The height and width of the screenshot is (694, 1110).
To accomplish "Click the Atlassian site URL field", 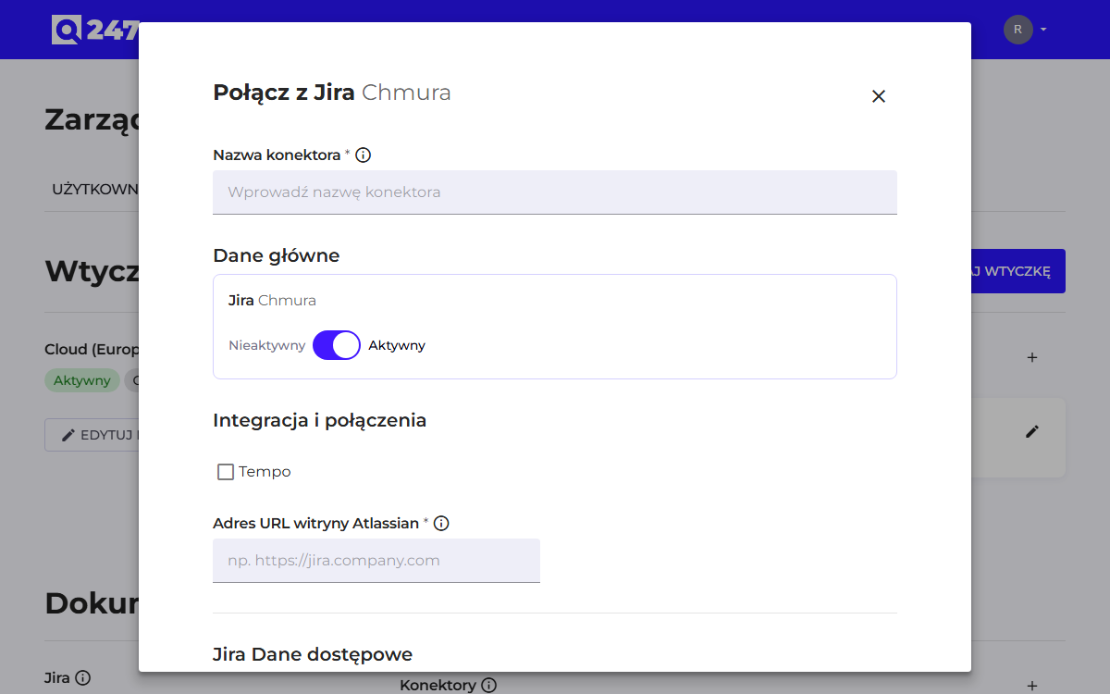I will point(376,561).
